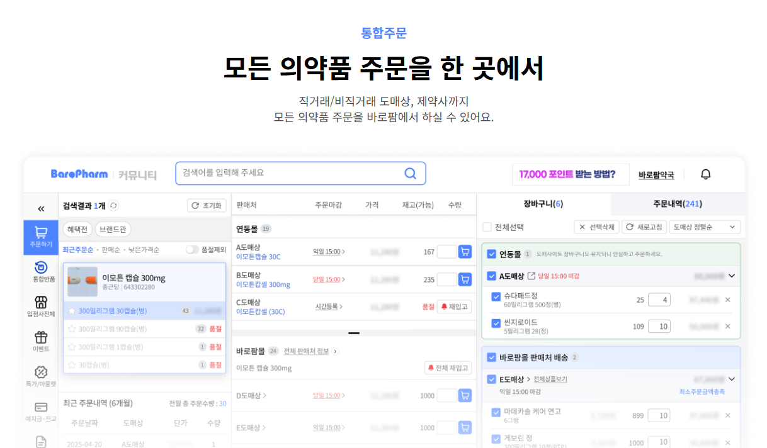Sort by 최근주문순
The image size is (767, 448).
[x=77, y=250]
